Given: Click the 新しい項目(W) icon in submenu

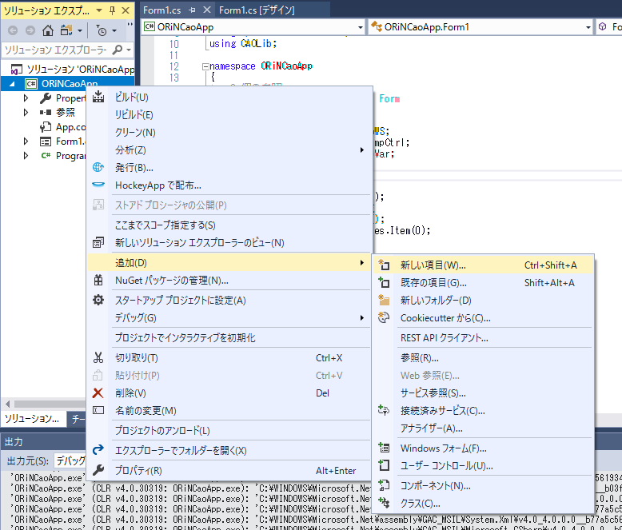Looking at the screenshot, I should pyautogui.click(x=384, y=265).
